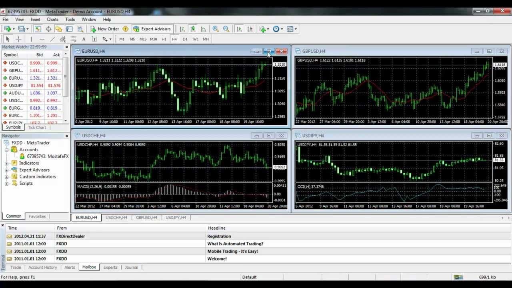
Task: Close the Market Watch panel
Action: (67, 47)
